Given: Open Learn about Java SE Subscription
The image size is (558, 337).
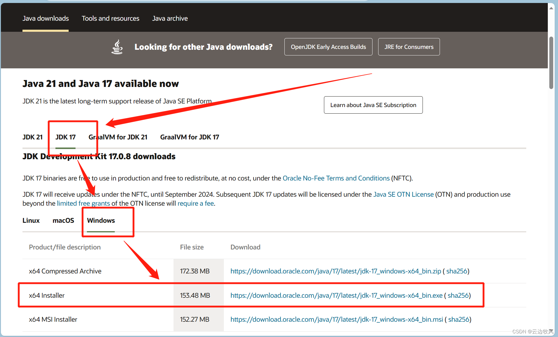Looking at the screenshot, I should (373, 105).
